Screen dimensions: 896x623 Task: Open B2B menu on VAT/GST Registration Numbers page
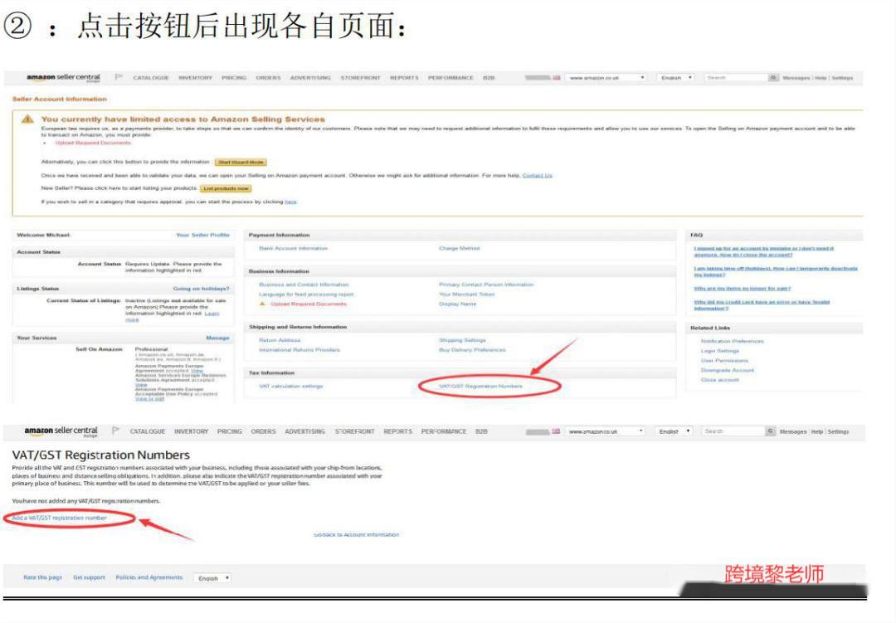pos(481,431)
